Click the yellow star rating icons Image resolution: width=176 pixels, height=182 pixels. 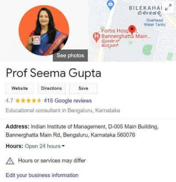(x=28, y=101)
